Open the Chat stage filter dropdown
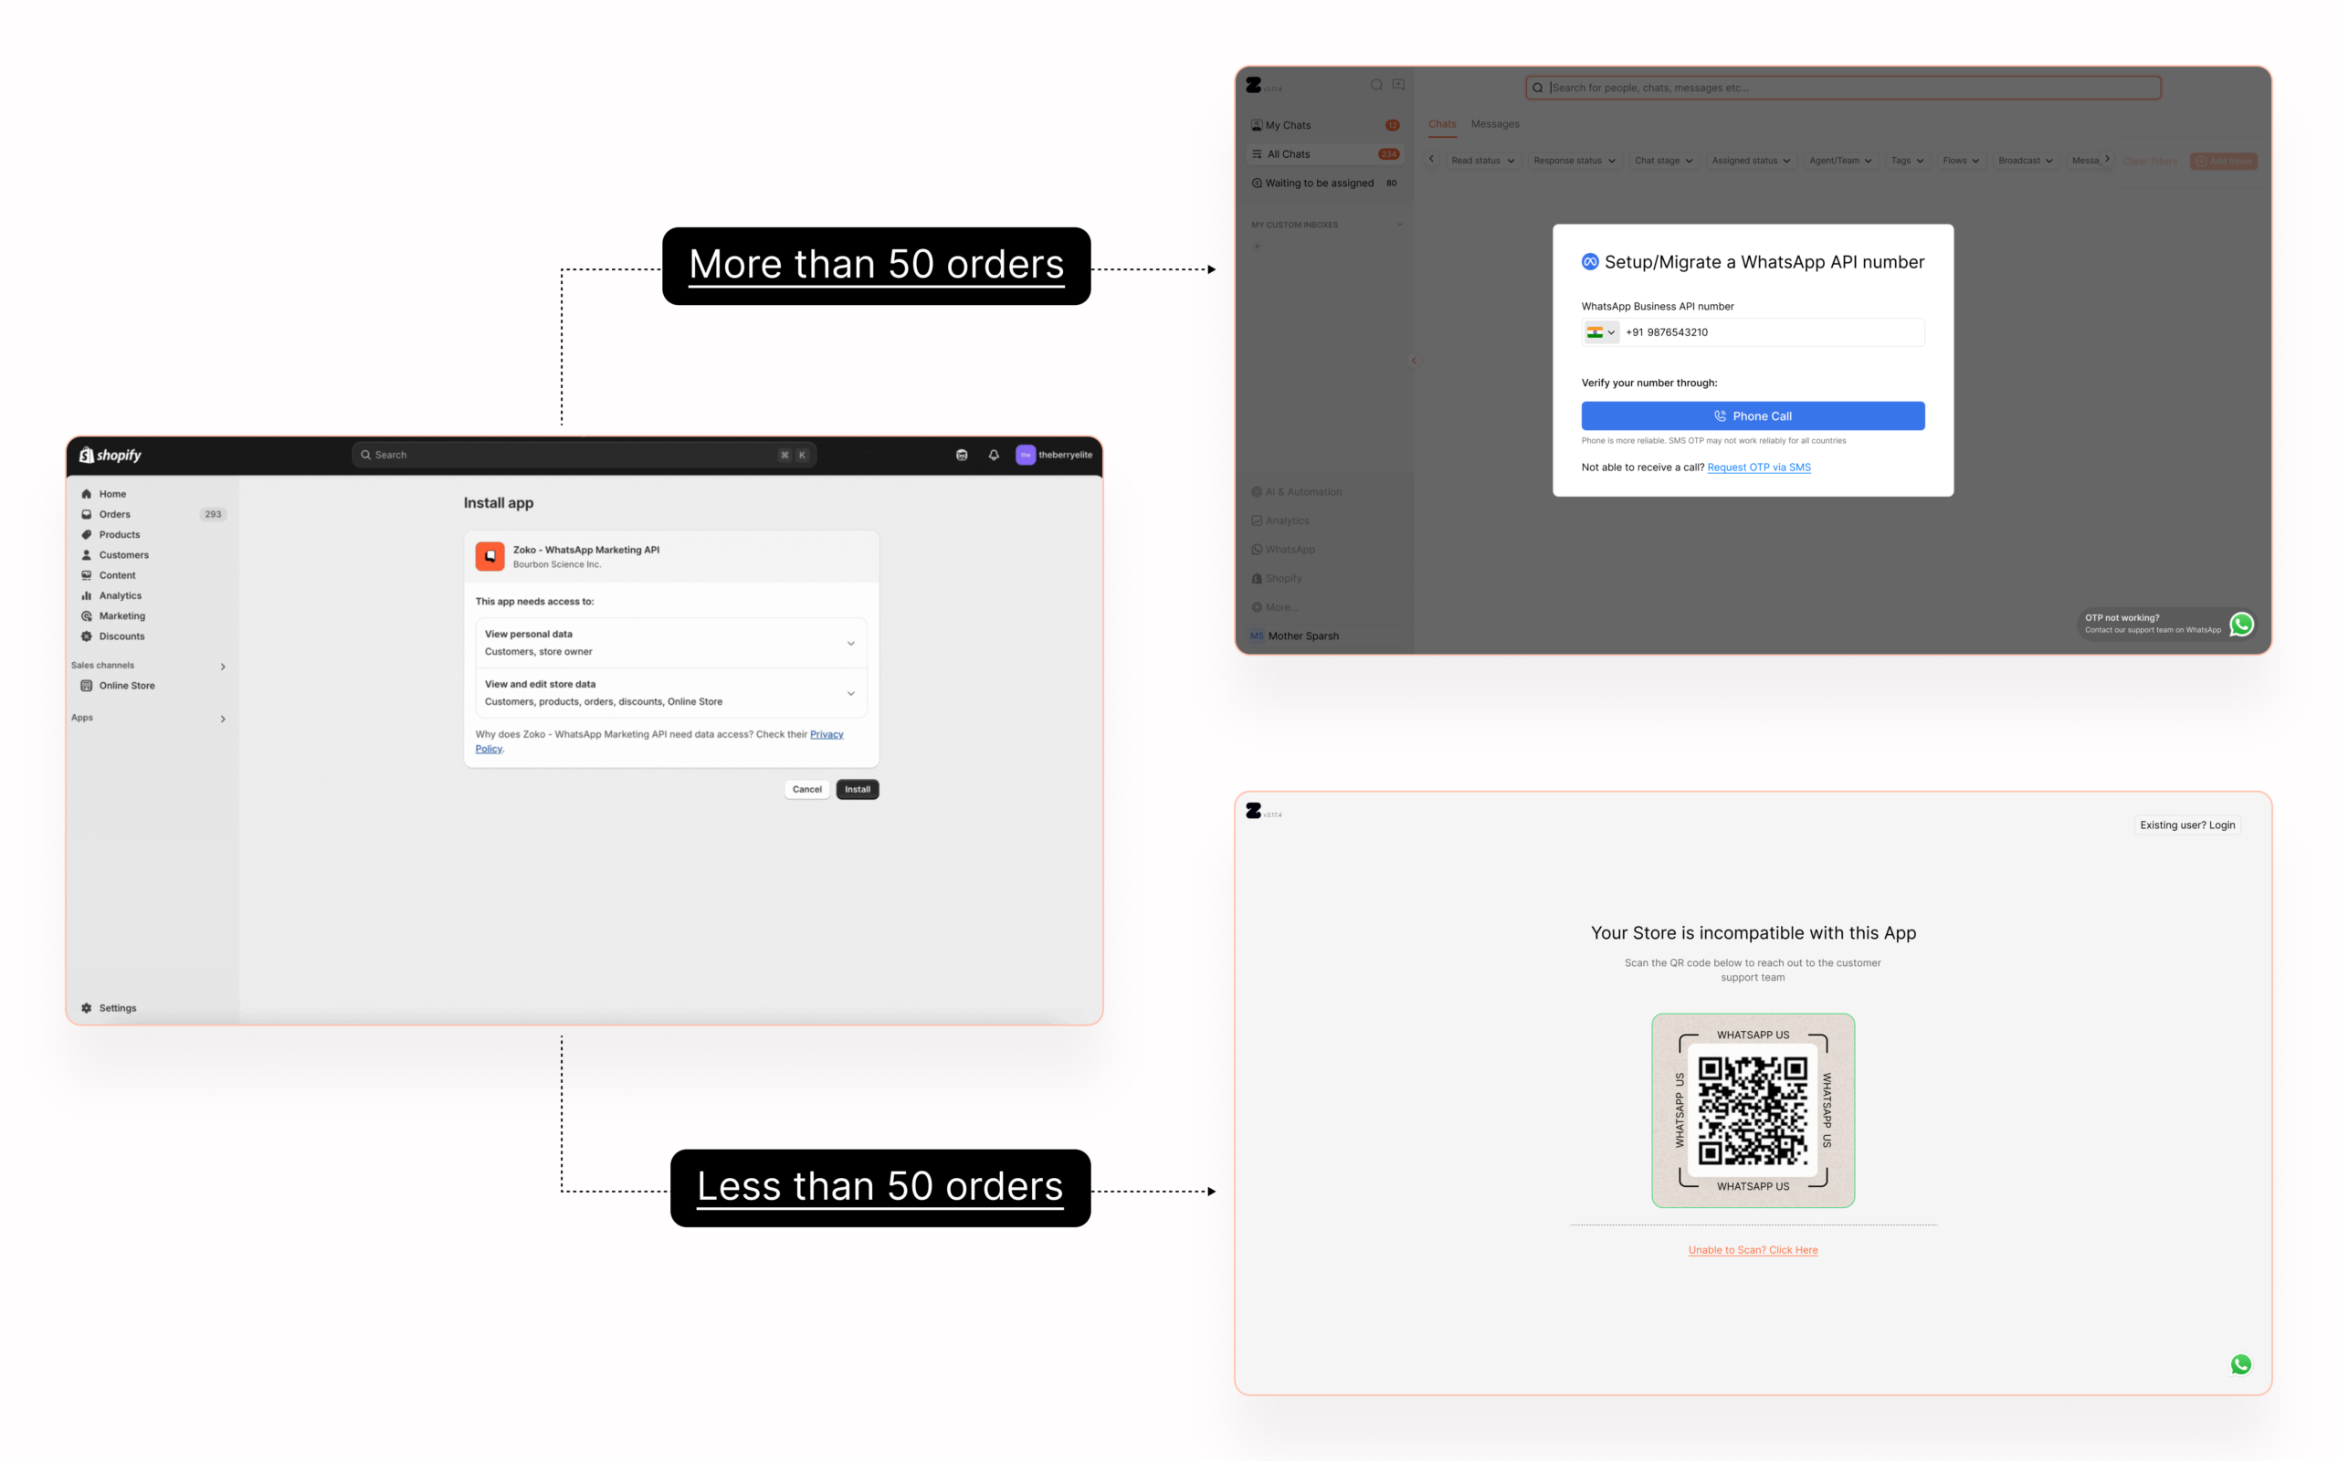 pyautogui.click(x=1664, y=161)
